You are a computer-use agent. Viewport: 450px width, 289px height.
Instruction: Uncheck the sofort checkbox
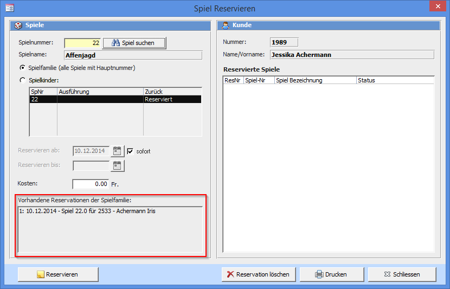(x=130, y=151)
